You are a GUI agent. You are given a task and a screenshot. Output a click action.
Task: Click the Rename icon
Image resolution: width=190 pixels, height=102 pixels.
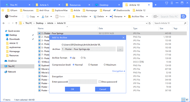[x=111, y=16]
